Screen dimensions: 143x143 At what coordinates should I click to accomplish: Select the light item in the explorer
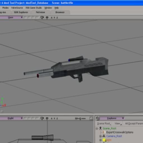coord(109,140)
